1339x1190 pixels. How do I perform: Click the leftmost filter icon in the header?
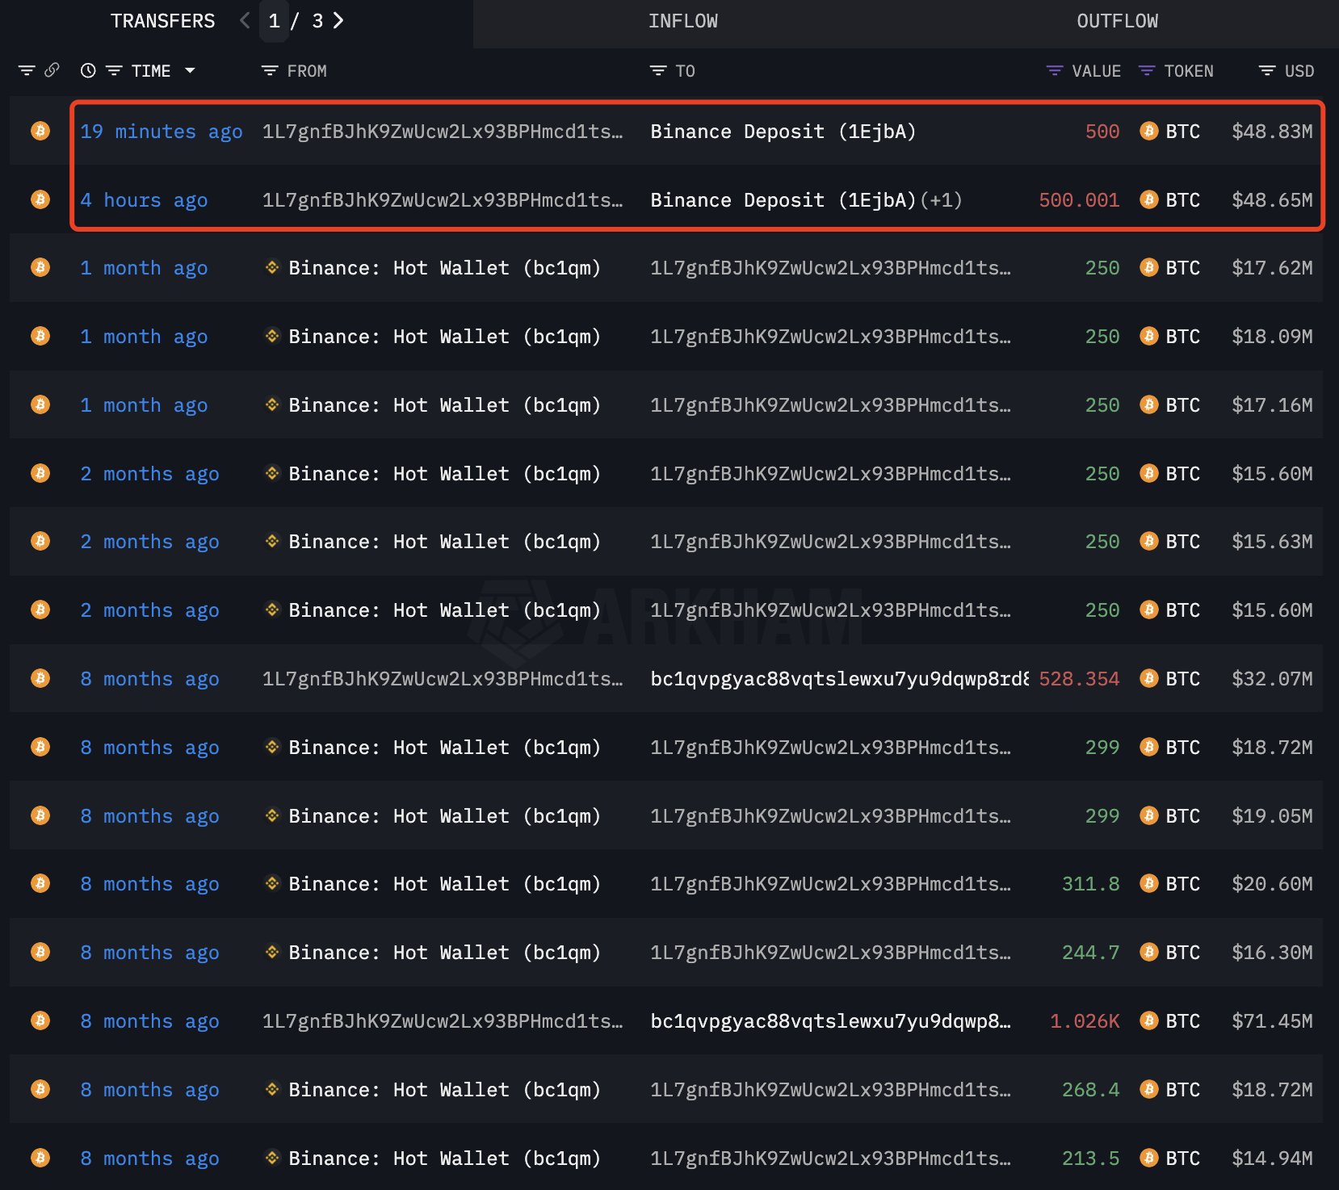pyautogui.click(x=27, y=71)
